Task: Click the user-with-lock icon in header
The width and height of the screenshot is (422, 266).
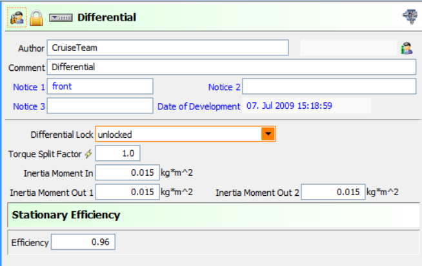Action: tap(17, 17)
